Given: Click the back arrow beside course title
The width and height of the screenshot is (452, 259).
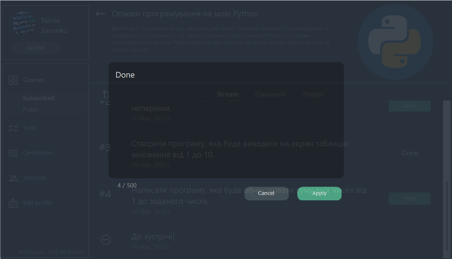Looking at the screenshot, I should coord(101,14).
